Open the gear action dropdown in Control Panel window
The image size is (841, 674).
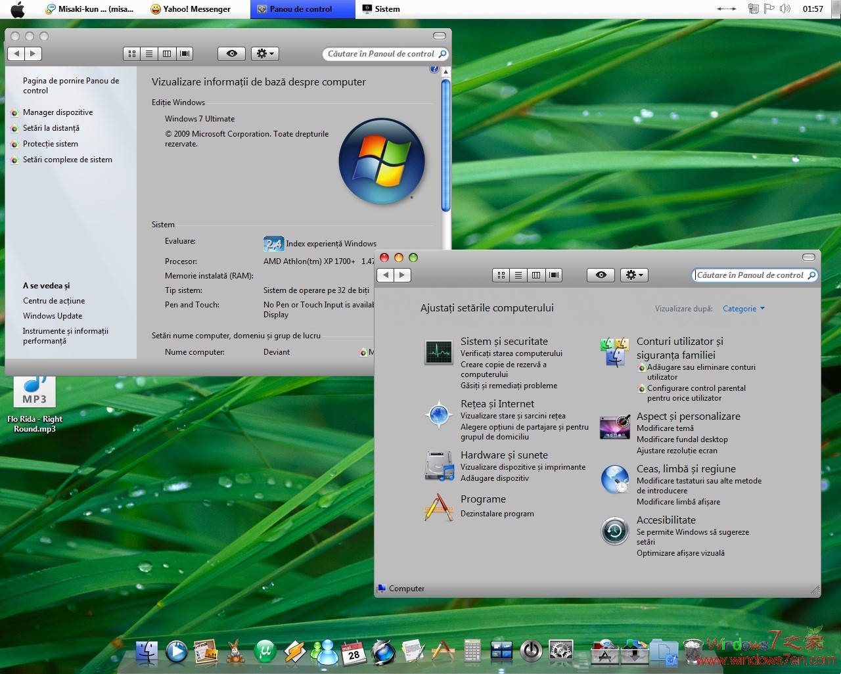635,275
